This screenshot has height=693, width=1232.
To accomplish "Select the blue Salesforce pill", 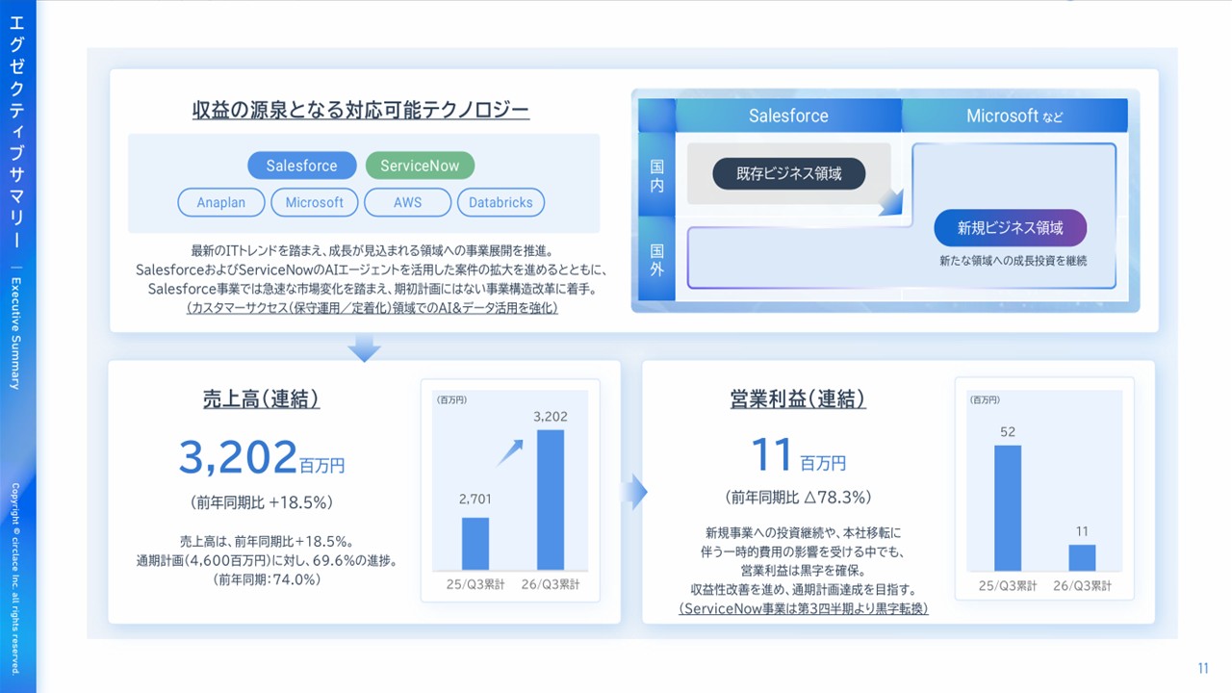I will 301,166.
